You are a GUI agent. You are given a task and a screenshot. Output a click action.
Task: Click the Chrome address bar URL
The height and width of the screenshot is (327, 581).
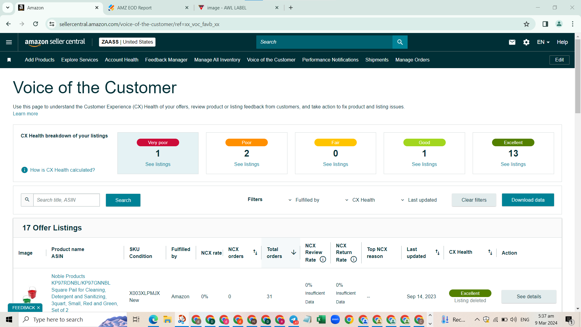tap(139, 24)
